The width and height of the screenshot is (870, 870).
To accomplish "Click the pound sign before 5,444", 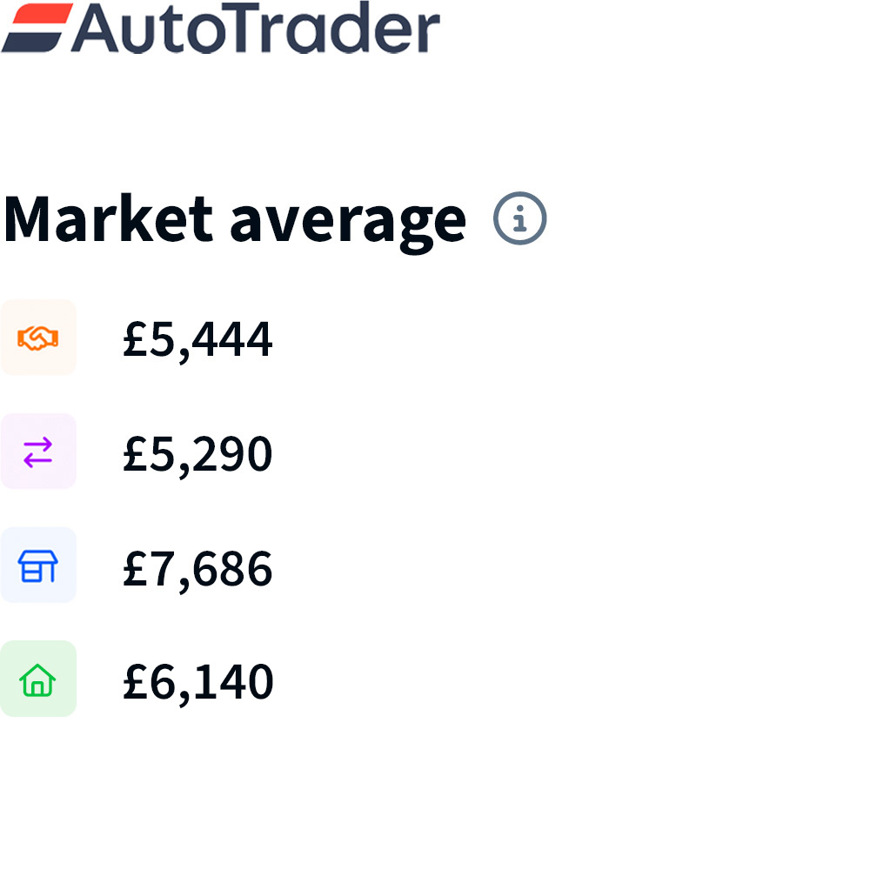I will point(135,338).
